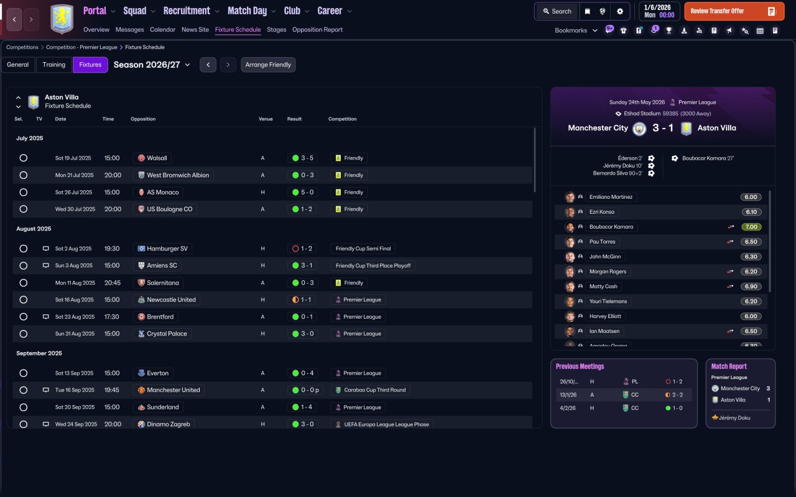Click the small profile icon beside Emiliano Martínez
Image resolution: width=796 pixels, height=497 pixels.
point(580,197)
